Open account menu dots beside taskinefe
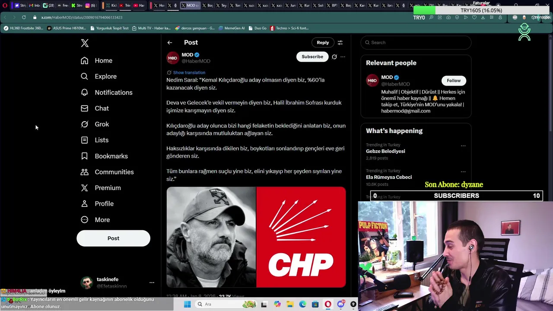 click(x=152, y=282)
